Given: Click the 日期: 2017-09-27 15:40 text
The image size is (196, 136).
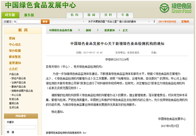Looking at the screenshot, I should [x=89, y=53].
